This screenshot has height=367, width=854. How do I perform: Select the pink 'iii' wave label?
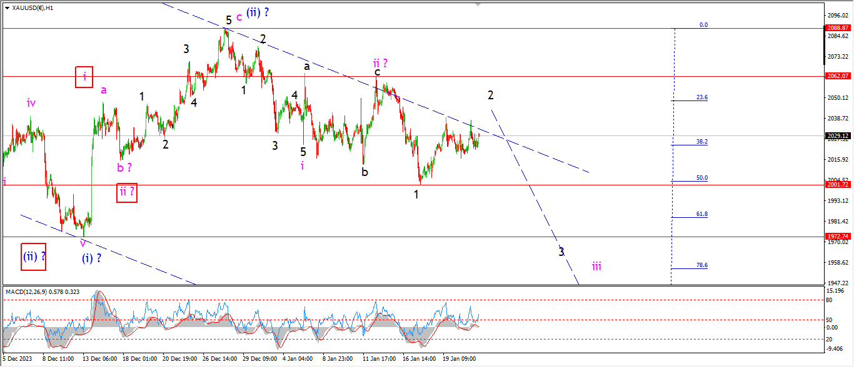pos(596,267)
